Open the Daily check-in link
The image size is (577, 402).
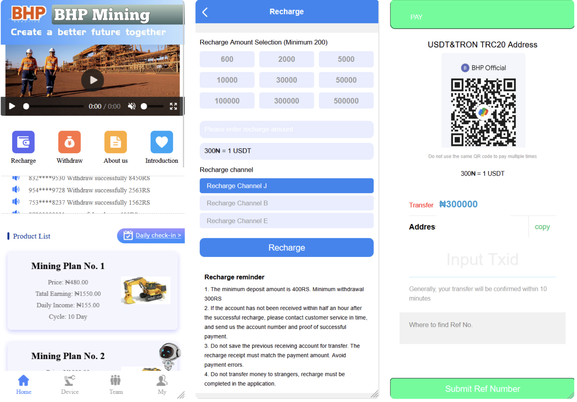pos(158,235)
